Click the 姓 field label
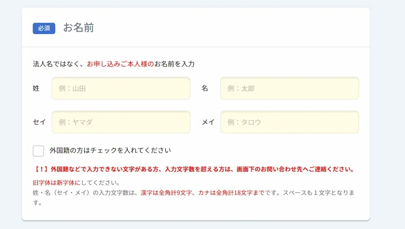Image resolution: width=405 pixels, height=229 pixels. click(36, 88)
